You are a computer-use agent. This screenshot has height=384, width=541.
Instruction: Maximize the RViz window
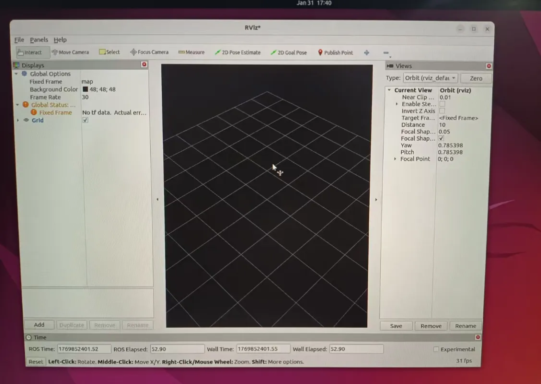(x=474, y=29)
